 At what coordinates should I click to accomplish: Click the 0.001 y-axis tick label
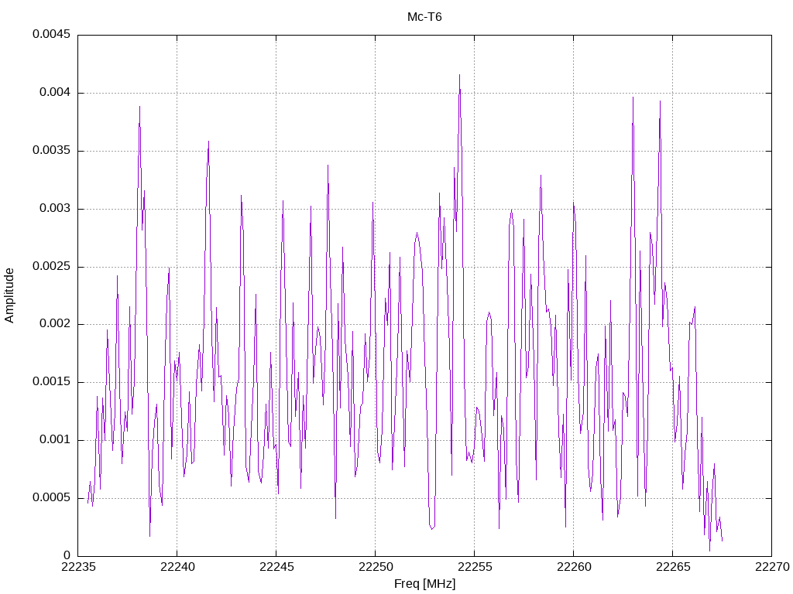pos(55,440)
